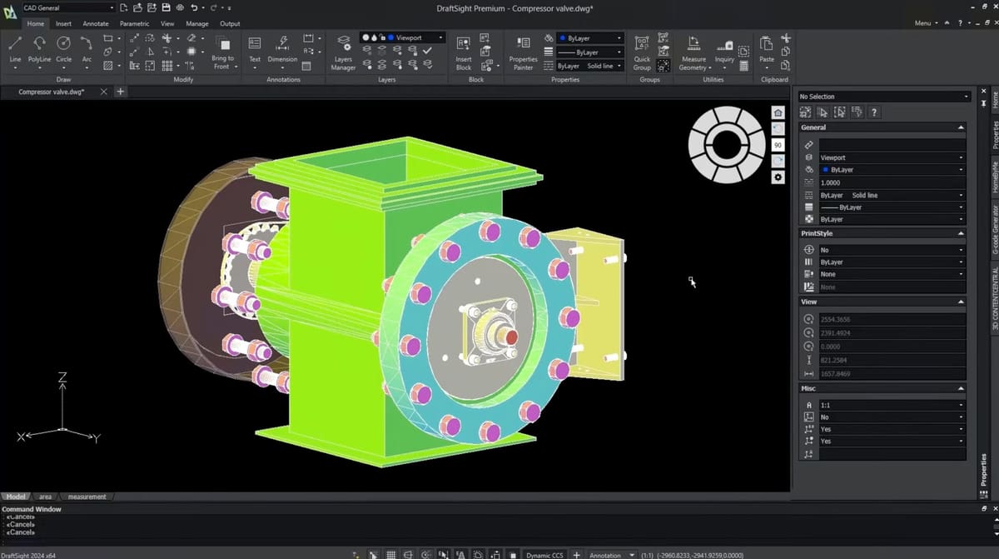Open the ByLayer line color dropdown in ribbon
The height and width of the screenshot is (559, 999).
589,38
